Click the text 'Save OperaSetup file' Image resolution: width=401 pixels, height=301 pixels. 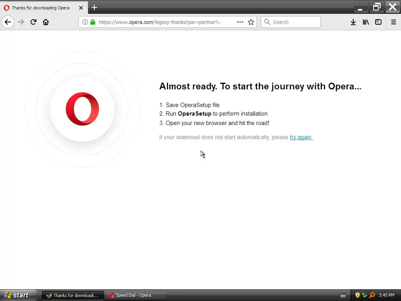tap(193, 105)
